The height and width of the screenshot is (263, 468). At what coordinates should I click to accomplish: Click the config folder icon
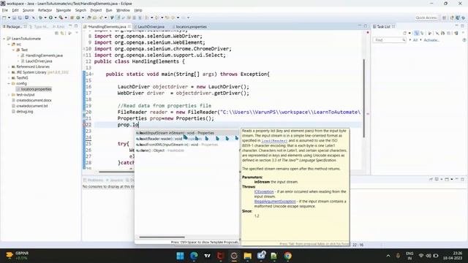coord(13,83)
